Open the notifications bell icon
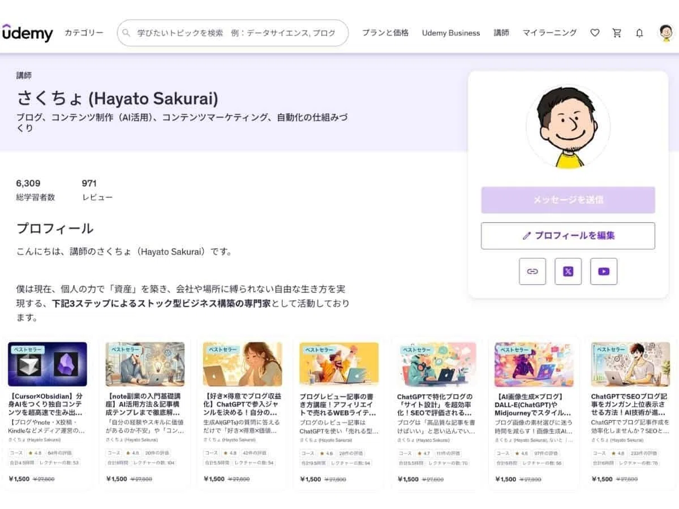 pos(639,33)
